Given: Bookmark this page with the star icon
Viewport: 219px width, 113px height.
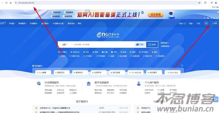Looking at the screenshot, I should 199,3.
